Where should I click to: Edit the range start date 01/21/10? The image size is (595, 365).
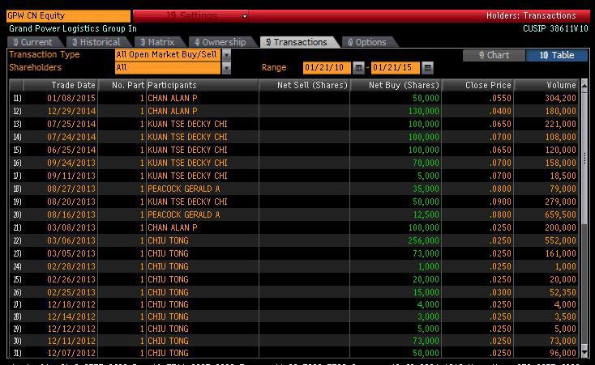tap(327, 68)
